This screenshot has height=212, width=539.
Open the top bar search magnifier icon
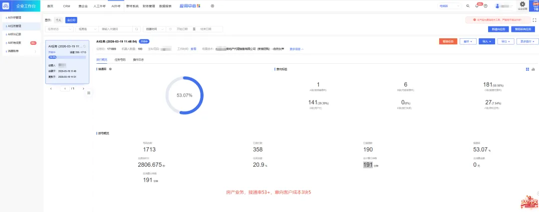click(468, 6)
